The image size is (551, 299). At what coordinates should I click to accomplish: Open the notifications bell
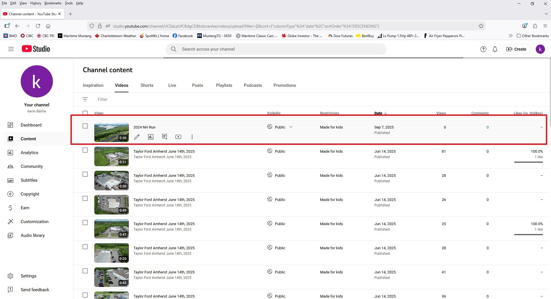pos(495,49)
